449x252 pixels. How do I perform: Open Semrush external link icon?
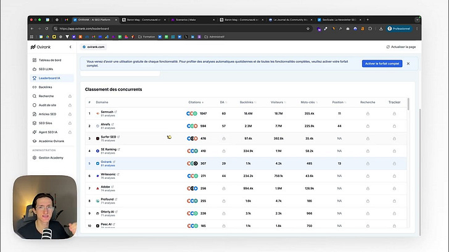pos(116,112)
